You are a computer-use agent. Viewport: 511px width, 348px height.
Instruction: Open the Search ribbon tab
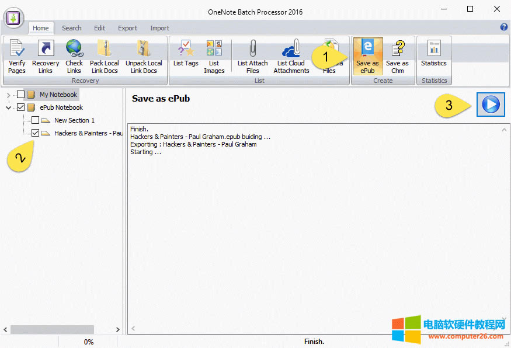tap(71, 27)
